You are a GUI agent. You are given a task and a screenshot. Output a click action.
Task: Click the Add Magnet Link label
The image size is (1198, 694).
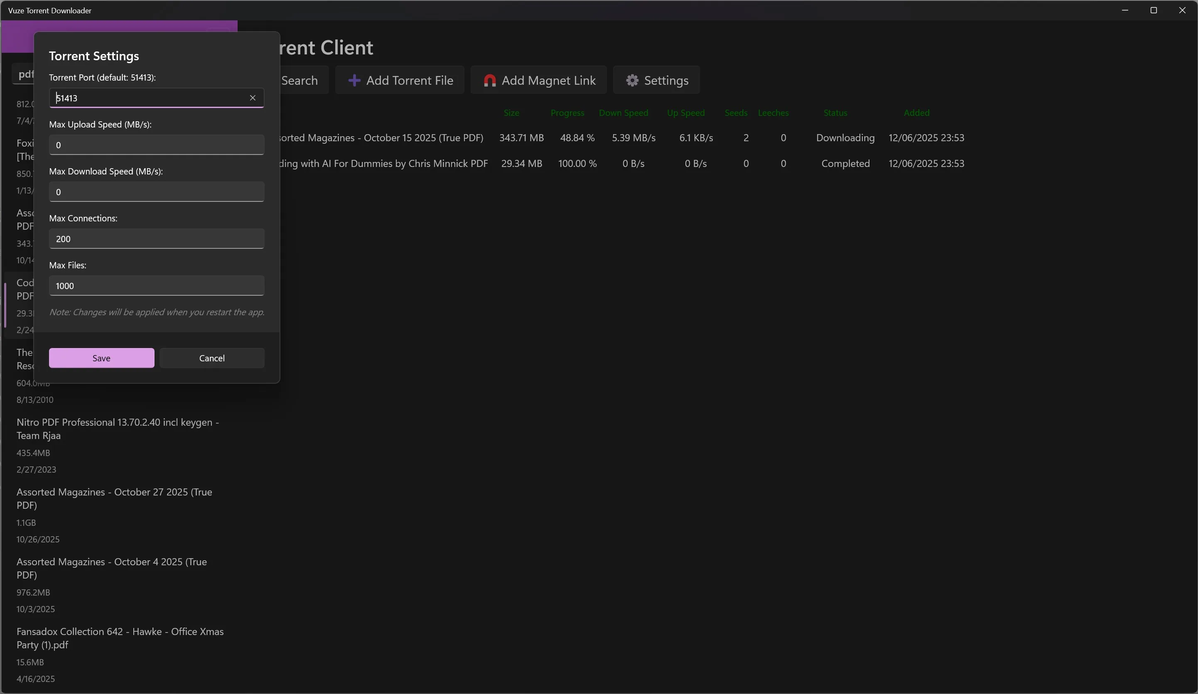click(x=549, y=80)
